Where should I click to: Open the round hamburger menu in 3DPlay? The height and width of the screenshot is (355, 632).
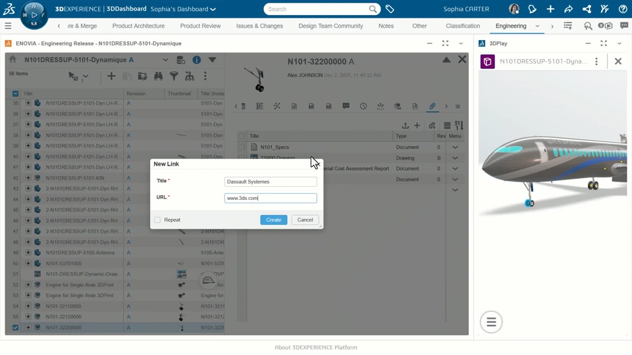coord(491,322)
